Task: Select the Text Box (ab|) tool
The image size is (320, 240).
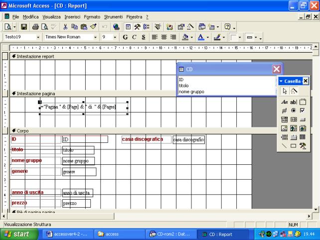Action: pos(293,102)
